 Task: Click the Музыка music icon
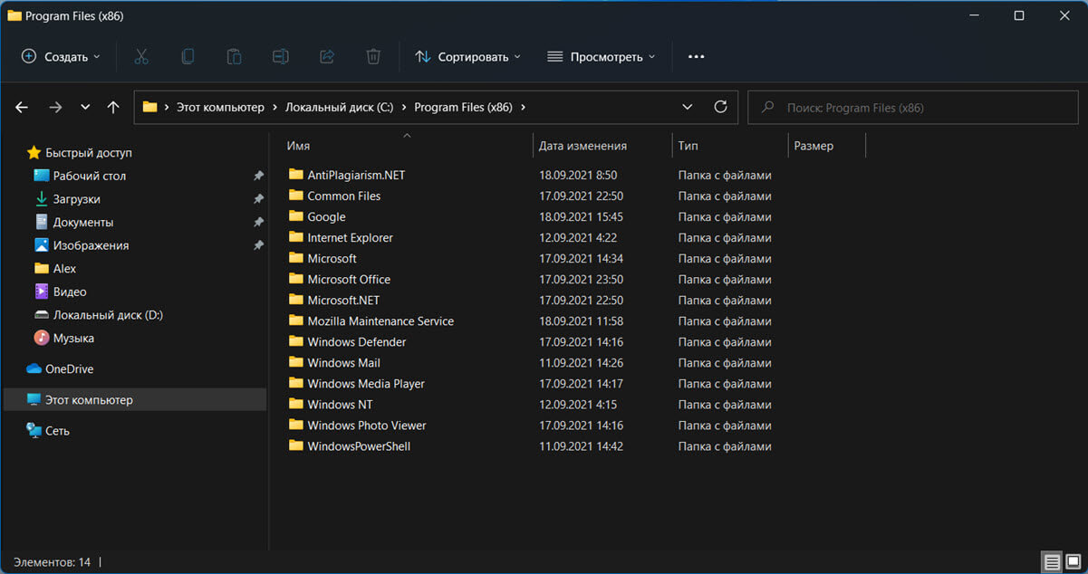(x=42, y=338)
